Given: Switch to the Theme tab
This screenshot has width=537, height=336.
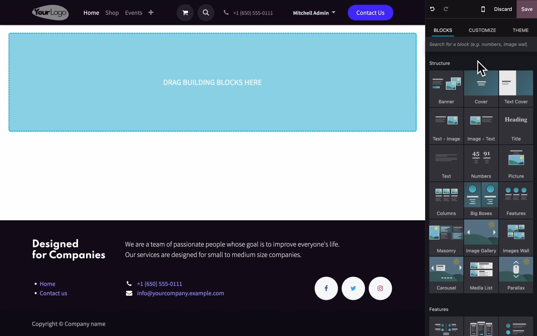Looking at the screenshot, I should pos(521,30).
